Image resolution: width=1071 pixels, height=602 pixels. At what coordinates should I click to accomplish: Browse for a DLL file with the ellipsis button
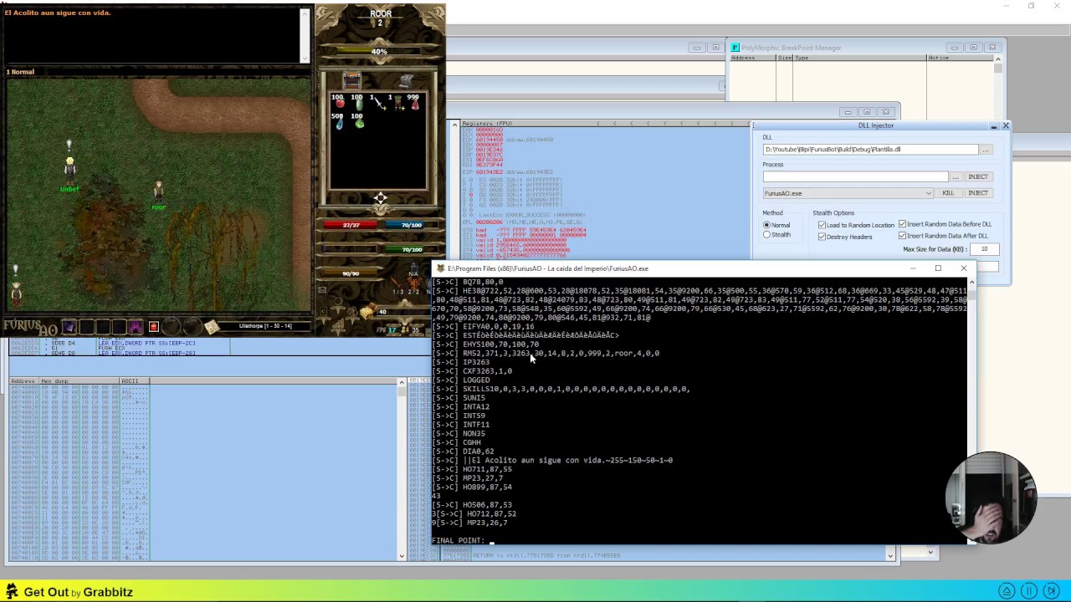986,150
